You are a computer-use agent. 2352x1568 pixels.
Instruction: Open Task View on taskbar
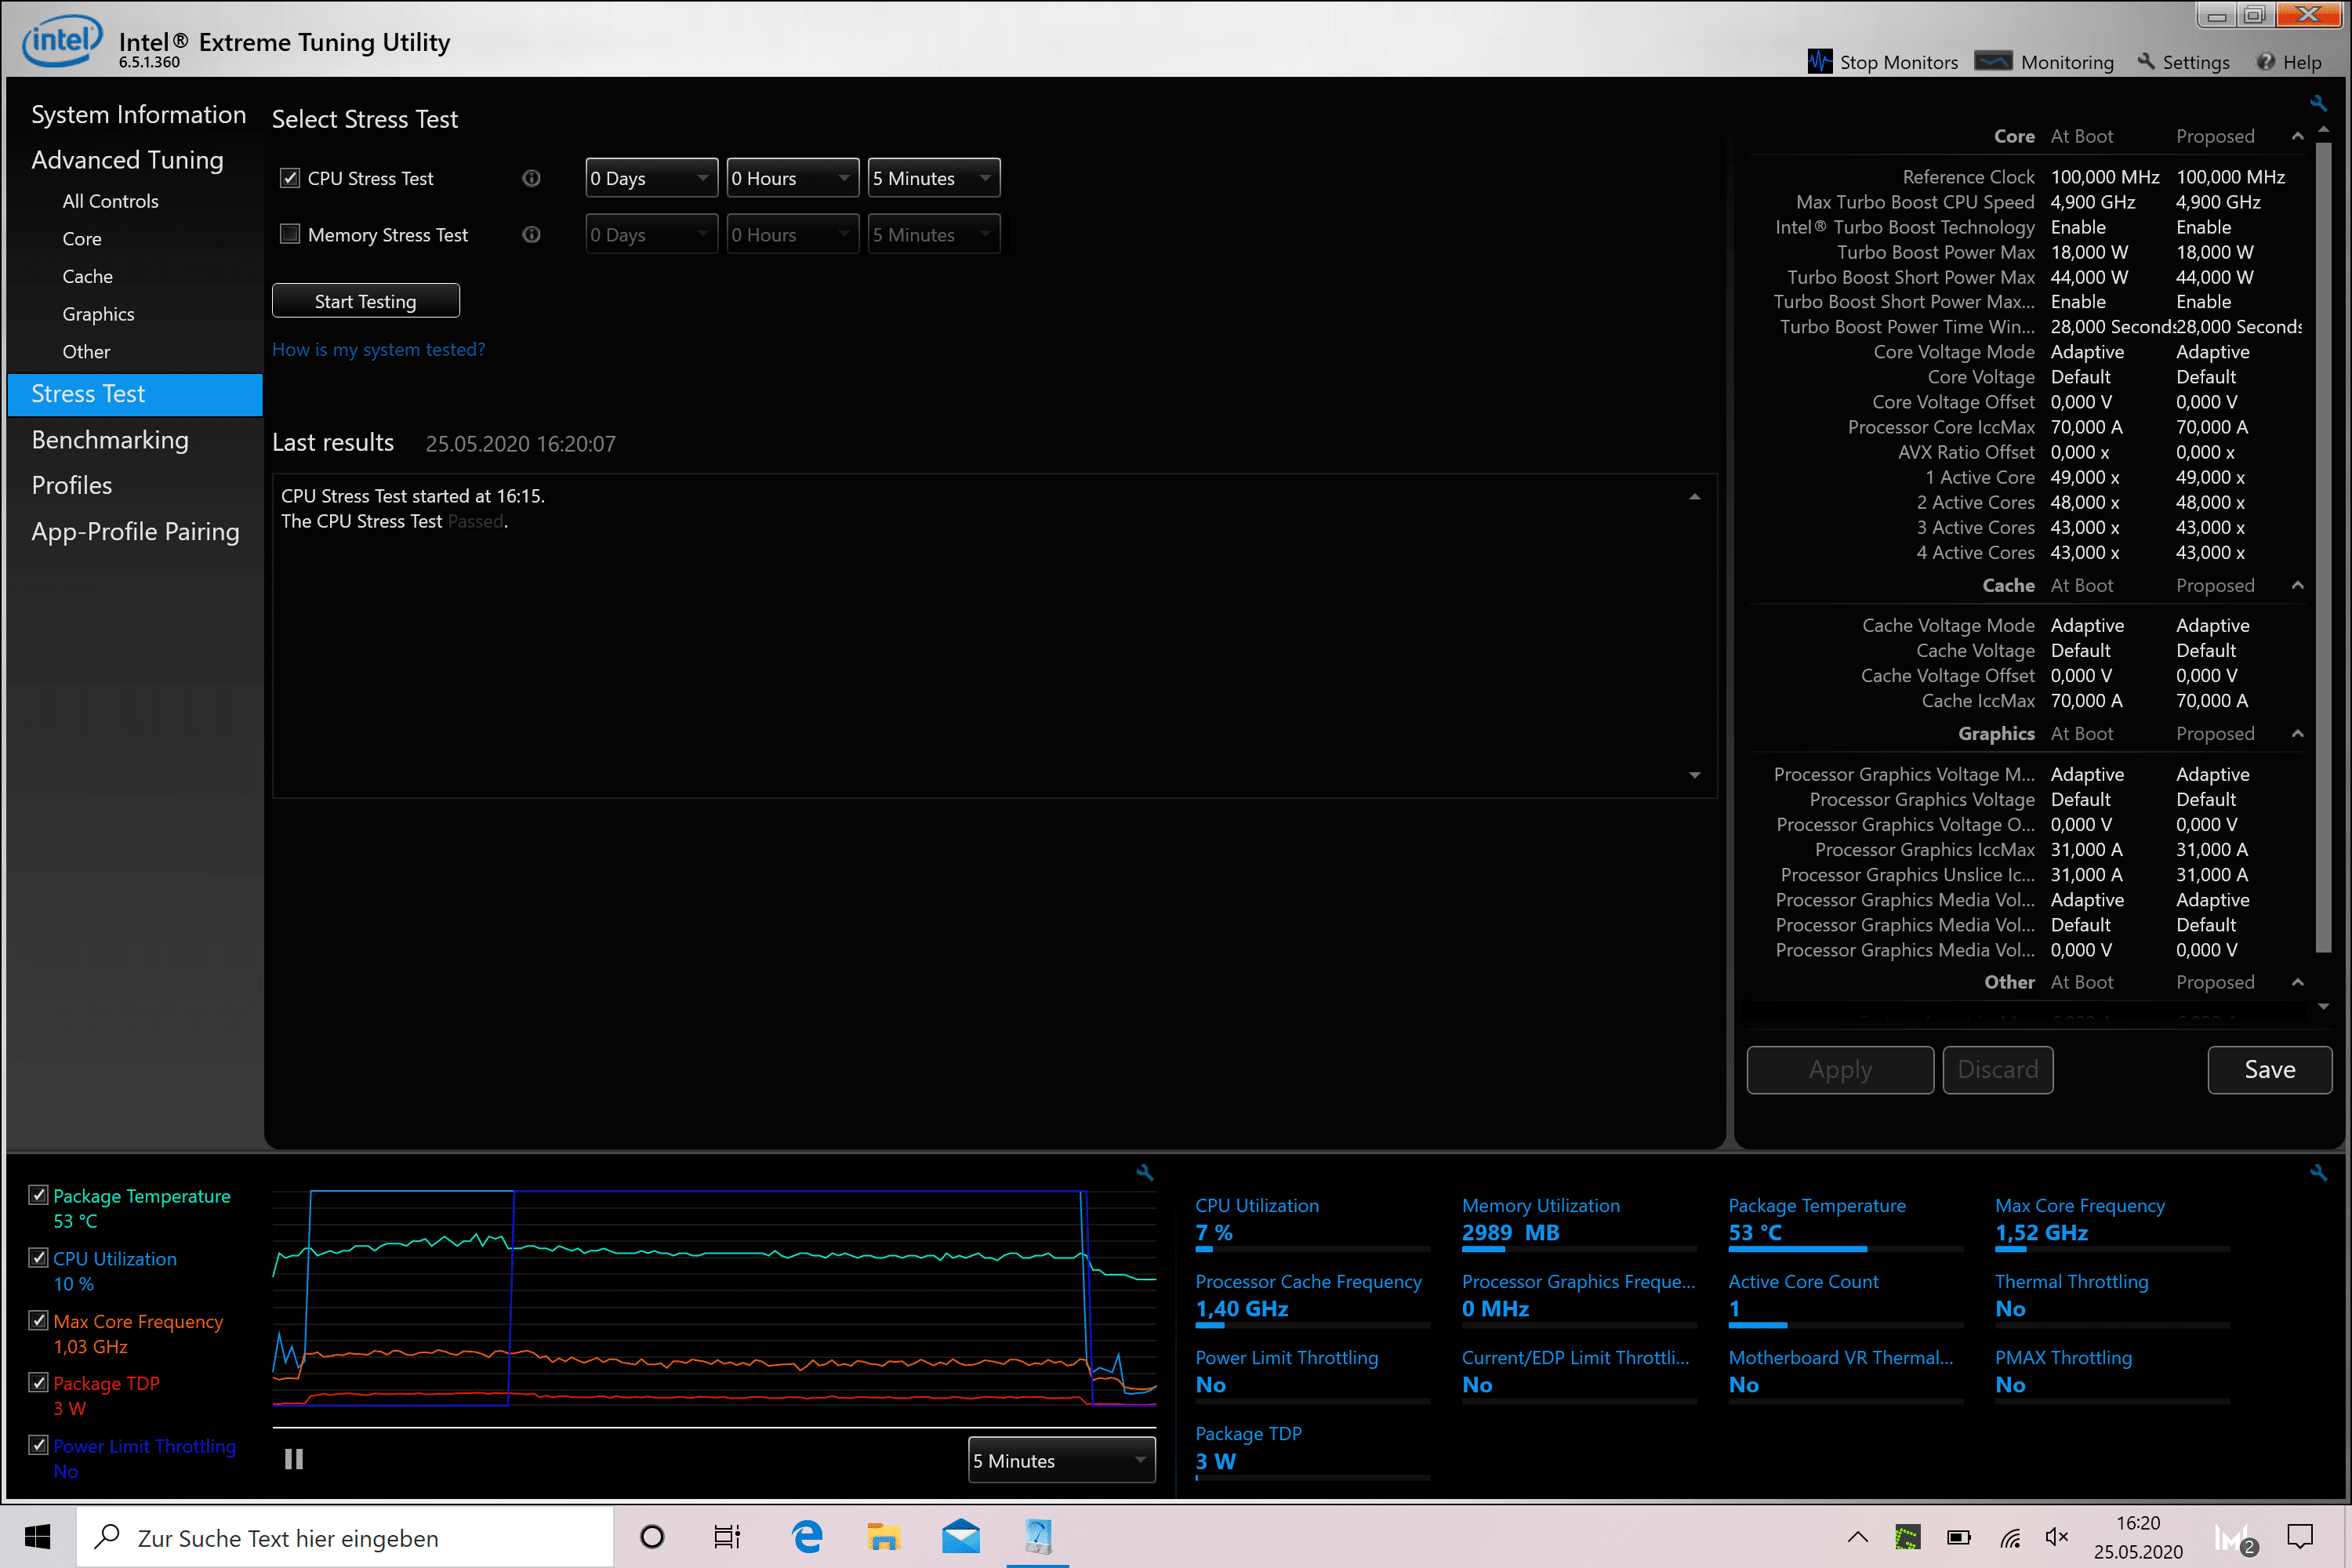tap(727, 1537)
